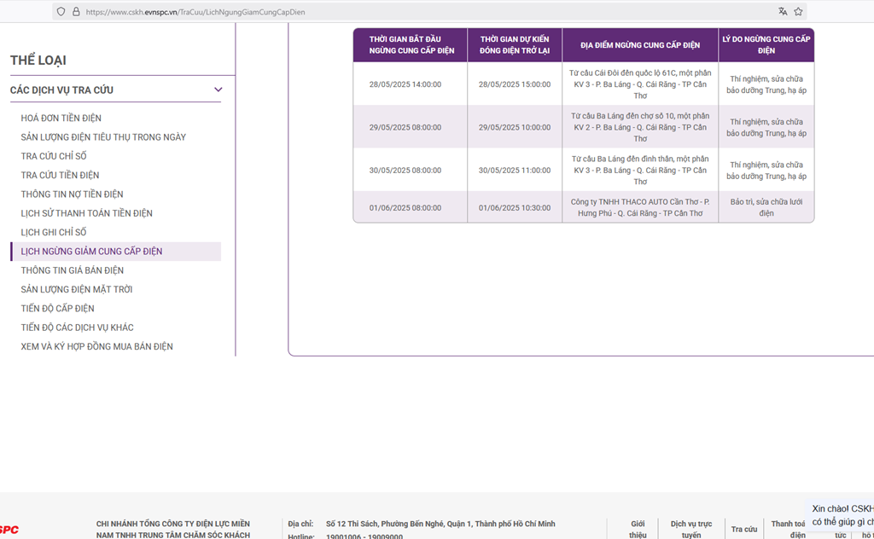Open the page translate icon
Viewport: 874px width, 539px height.
pos(783,12)
